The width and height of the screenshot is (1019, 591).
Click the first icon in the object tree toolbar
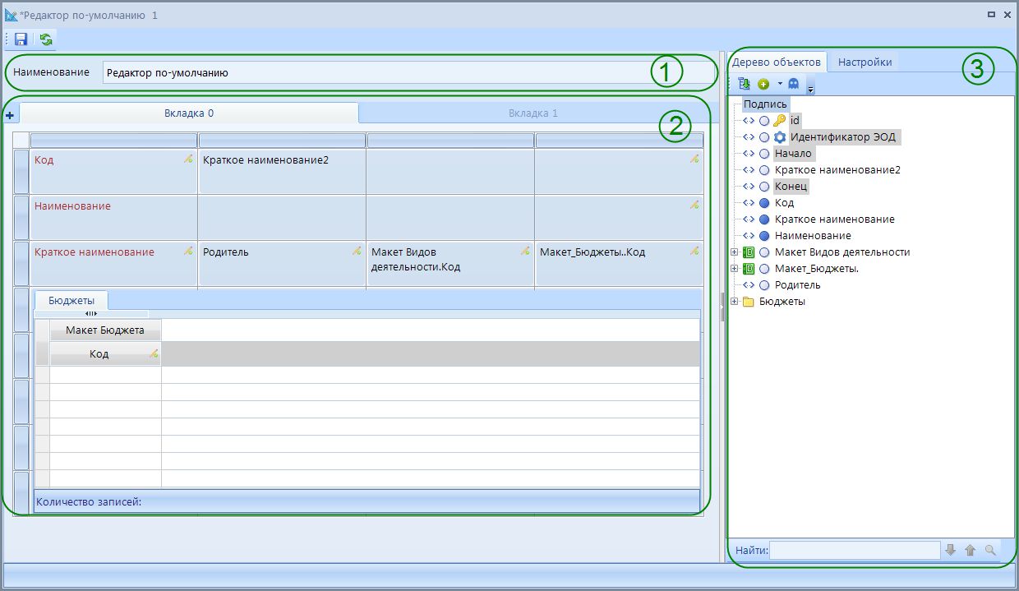point(744,84)
